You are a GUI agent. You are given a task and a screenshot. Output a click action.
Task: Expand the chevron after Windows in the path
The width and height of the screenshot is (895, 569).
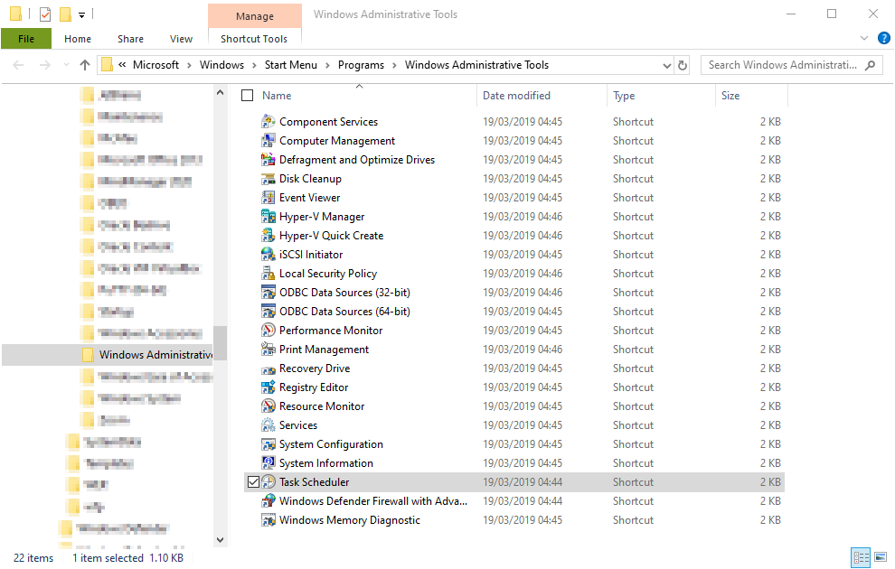pos(254,66)
